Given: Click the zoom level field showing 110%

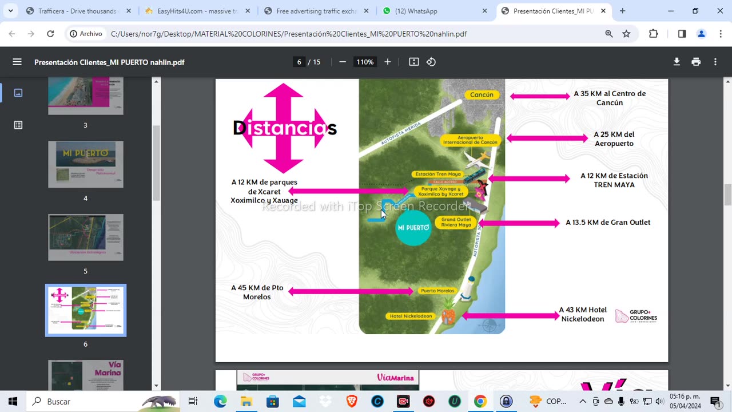Looking at the screenshot, I should pyautogui.click(x=365, y=62).
